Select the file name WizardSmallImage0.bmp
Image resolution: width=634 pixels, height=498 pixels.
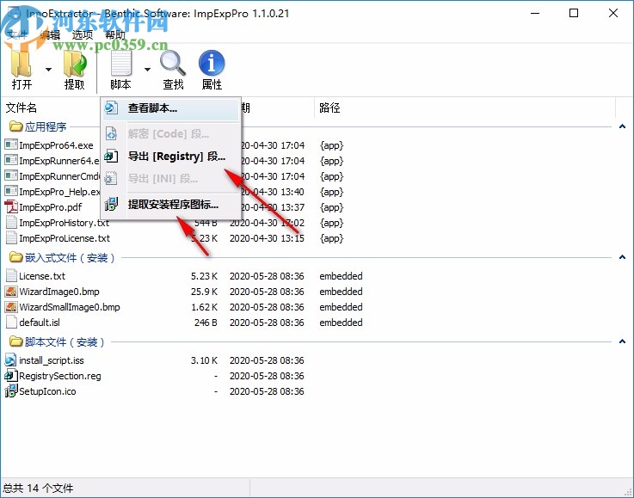click(70, 307)
